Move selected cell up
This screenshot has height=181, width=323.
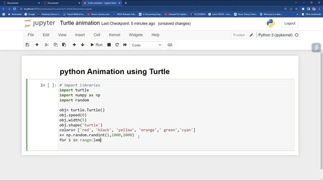point(74,45)
